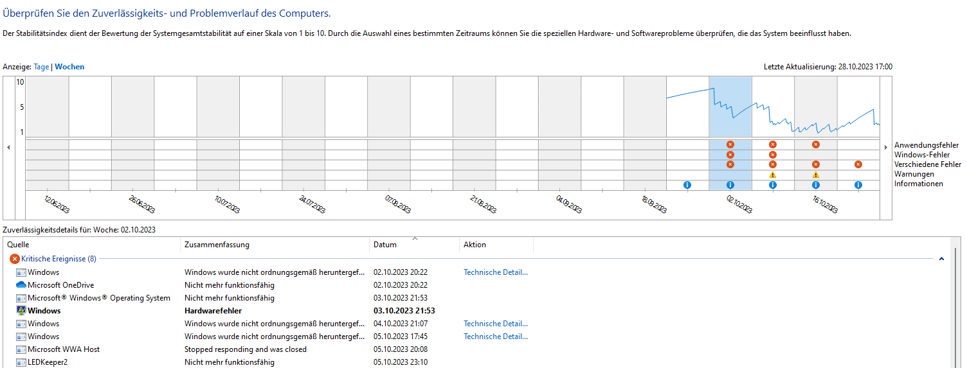Click Informationen icon in last chart column
This screenshot has height=368, width=967.
(x=858, y=185)
